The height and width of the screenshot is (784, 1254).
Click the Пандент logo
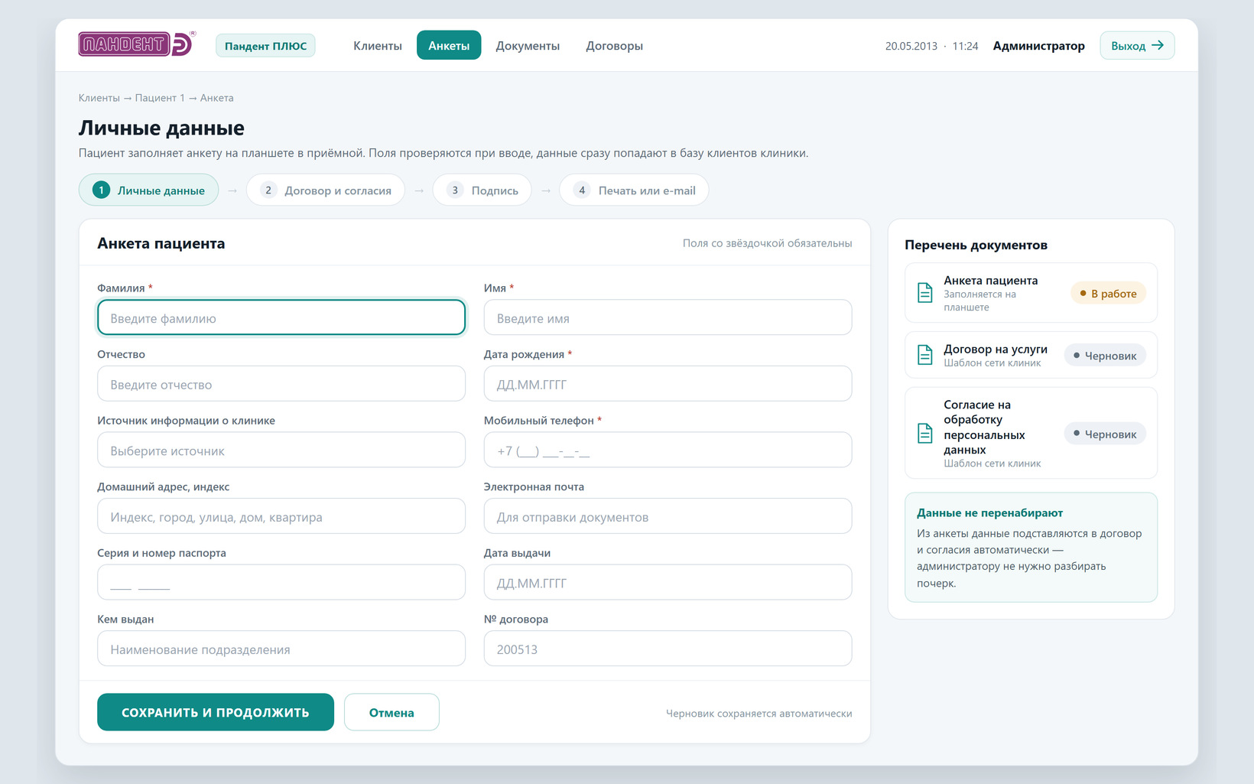137,44
